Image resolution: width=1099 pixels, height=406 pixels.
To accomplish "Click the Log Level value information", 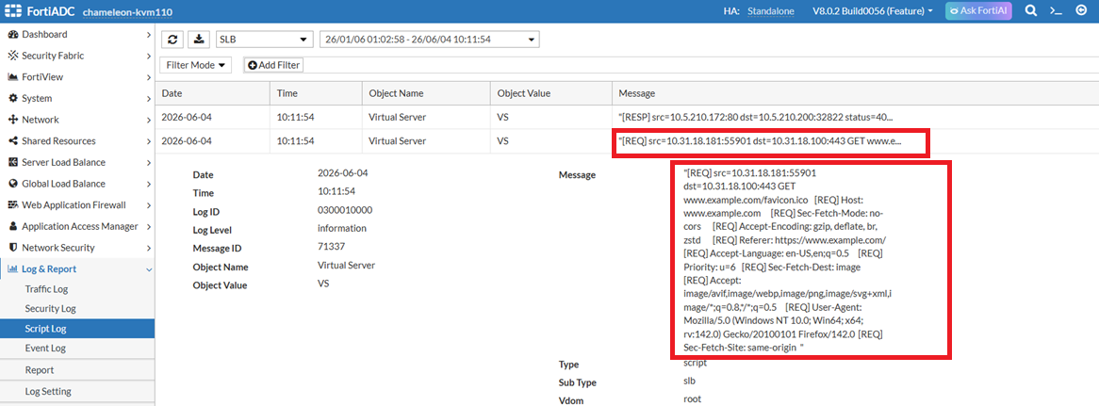I will (x=342, y=228).
